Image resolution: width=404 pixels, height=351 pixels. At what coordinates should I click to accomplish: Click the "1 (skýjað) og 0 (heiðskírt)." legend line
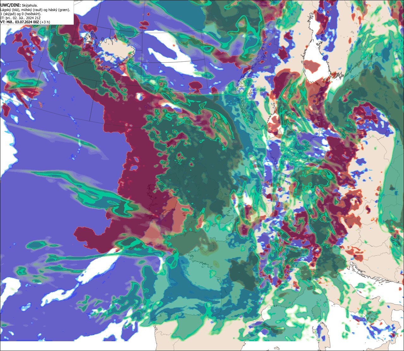pos(21,14)
